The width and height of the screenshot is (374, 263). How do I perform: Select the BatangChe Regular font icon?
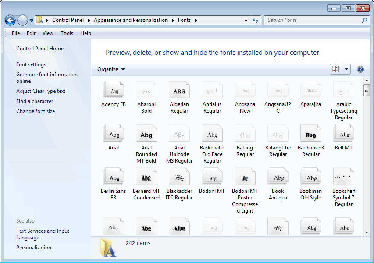tap(278, 133)
